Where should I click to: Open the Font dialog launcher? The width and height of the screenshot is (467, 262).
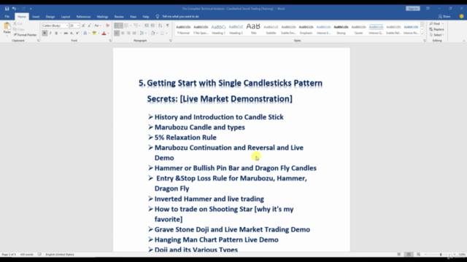pyautogui.click(x=110, y=41)
